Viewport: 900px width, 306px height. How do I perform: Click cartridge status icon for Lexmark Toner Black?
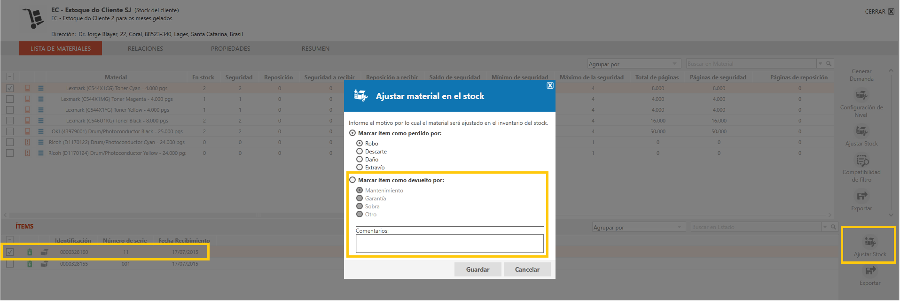[x=28, y=121]
